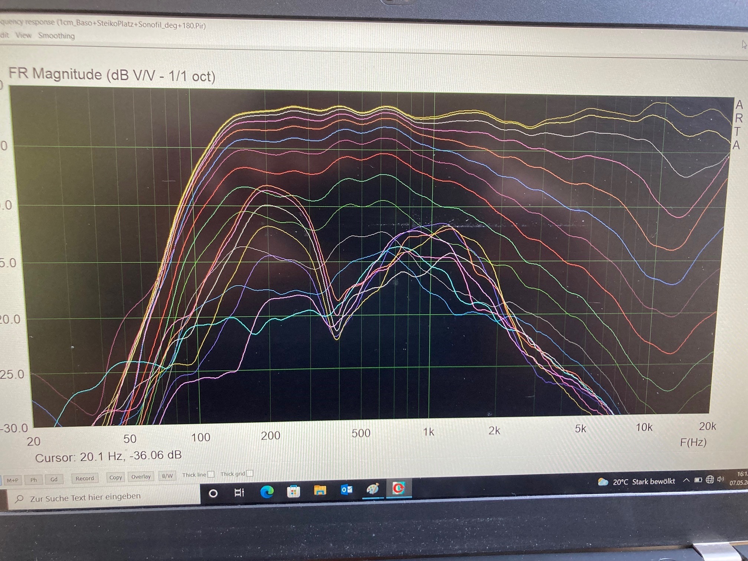Screen dimensions: 748x561
Task: Open weather widget showing 20°C
Action: tap(636, 482)
